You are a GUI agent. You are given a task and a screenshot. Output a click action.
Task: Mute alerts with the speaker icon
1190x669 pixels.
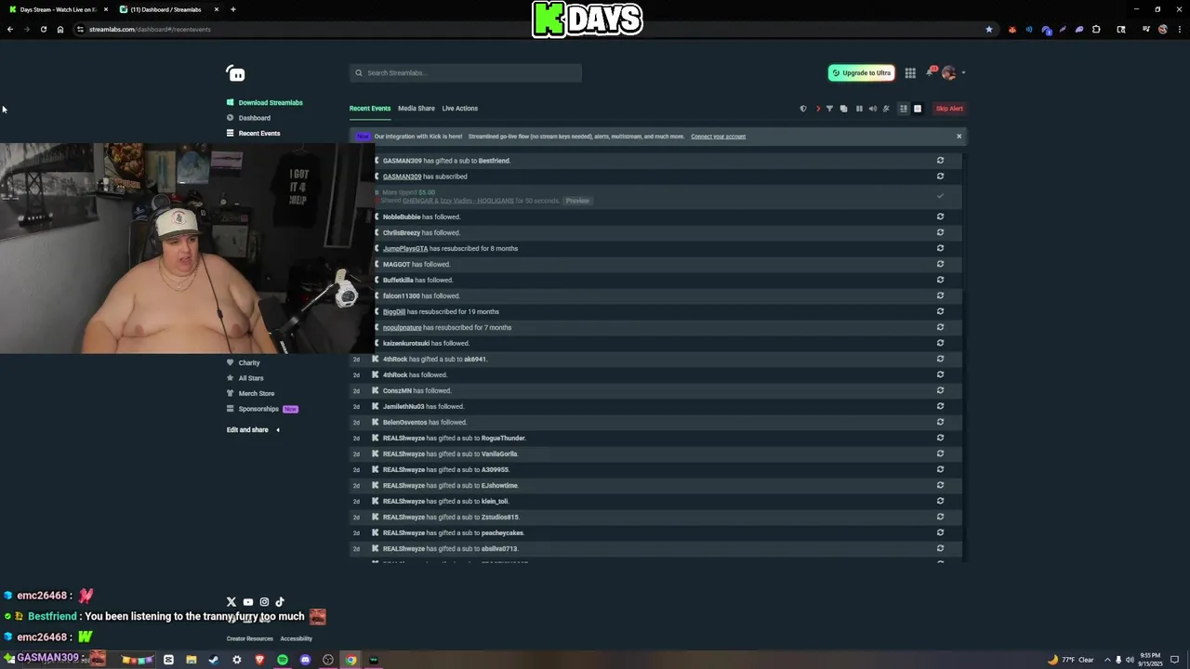(872, 109)
